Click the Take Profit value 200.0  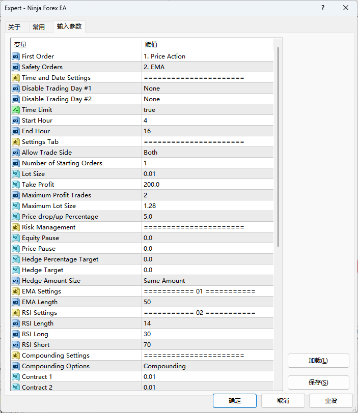tap(208, 184)
